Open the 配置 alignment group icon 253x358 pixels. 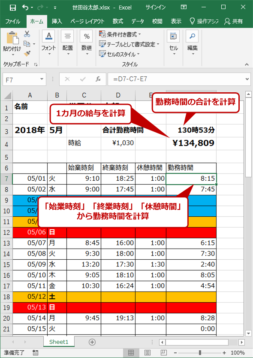67,36
